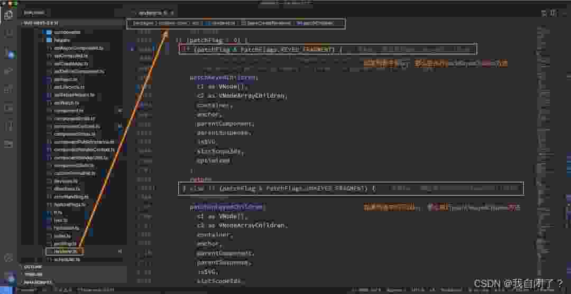This screenshot has height=294, width=571.
Task: Open apiCreateApp.ts file
Action: [x=71, y=63]
